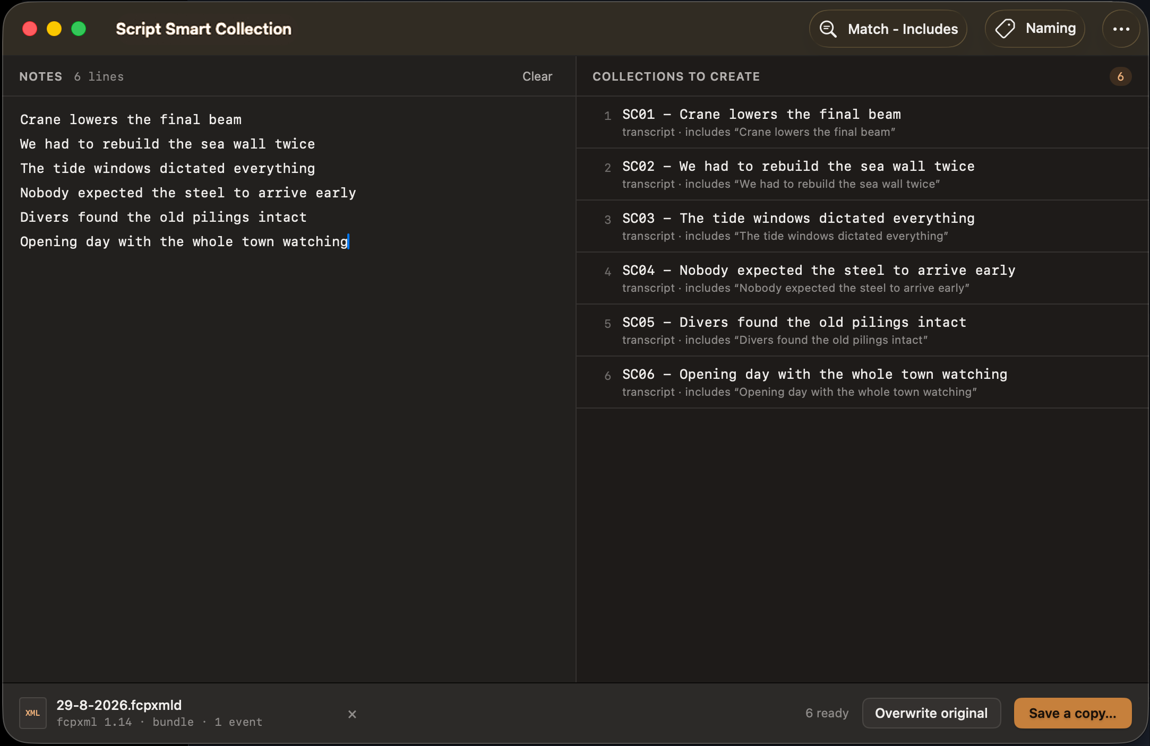Zoom the window with the green button
The width and height of the screenshot is (1150, 746).
pyautogui.click(x=79, y=29)
